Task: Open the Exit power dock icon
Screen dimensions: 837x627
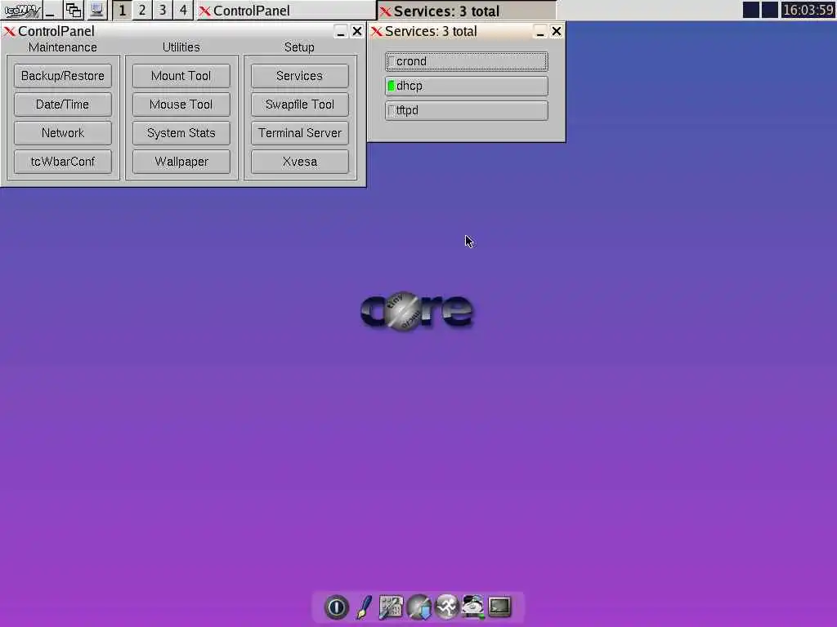Action: 336,607
